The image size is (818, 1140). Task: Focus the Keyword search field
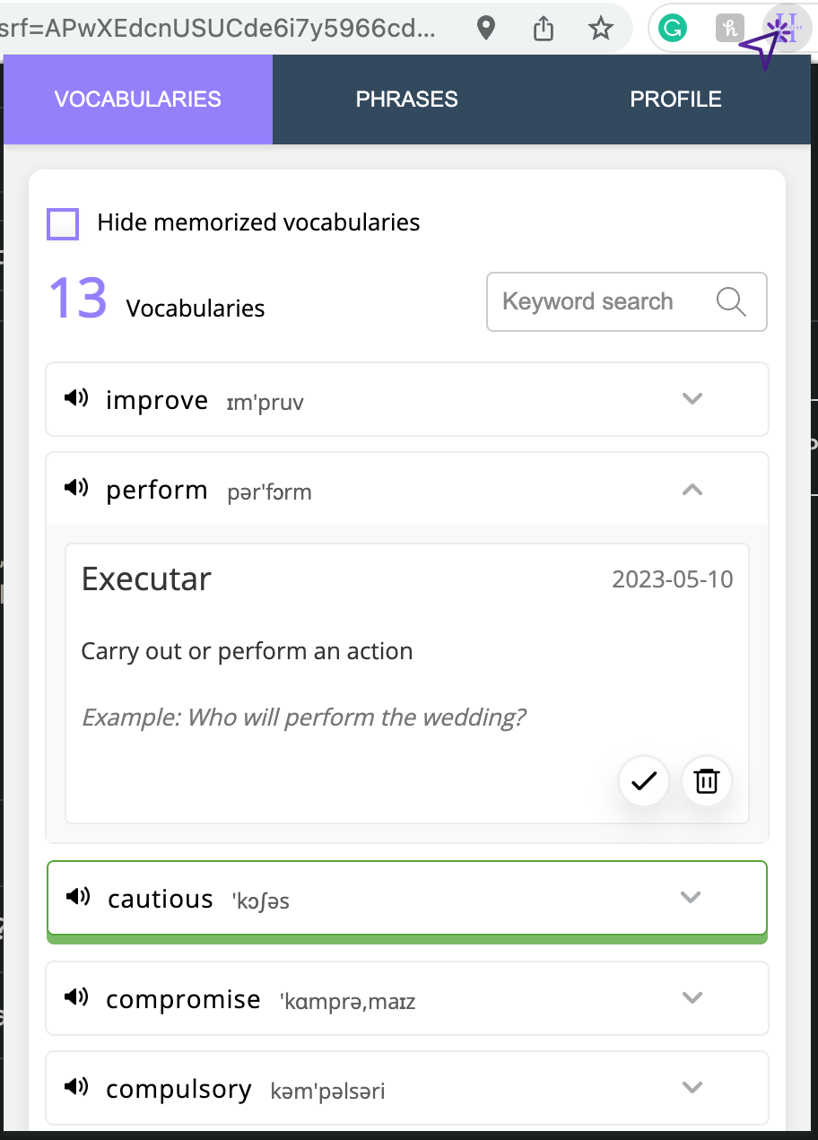(627, 302)
